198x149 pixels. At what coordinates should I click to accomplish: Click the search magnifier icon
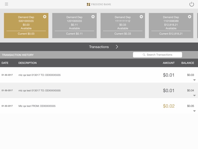click(144, 55)
